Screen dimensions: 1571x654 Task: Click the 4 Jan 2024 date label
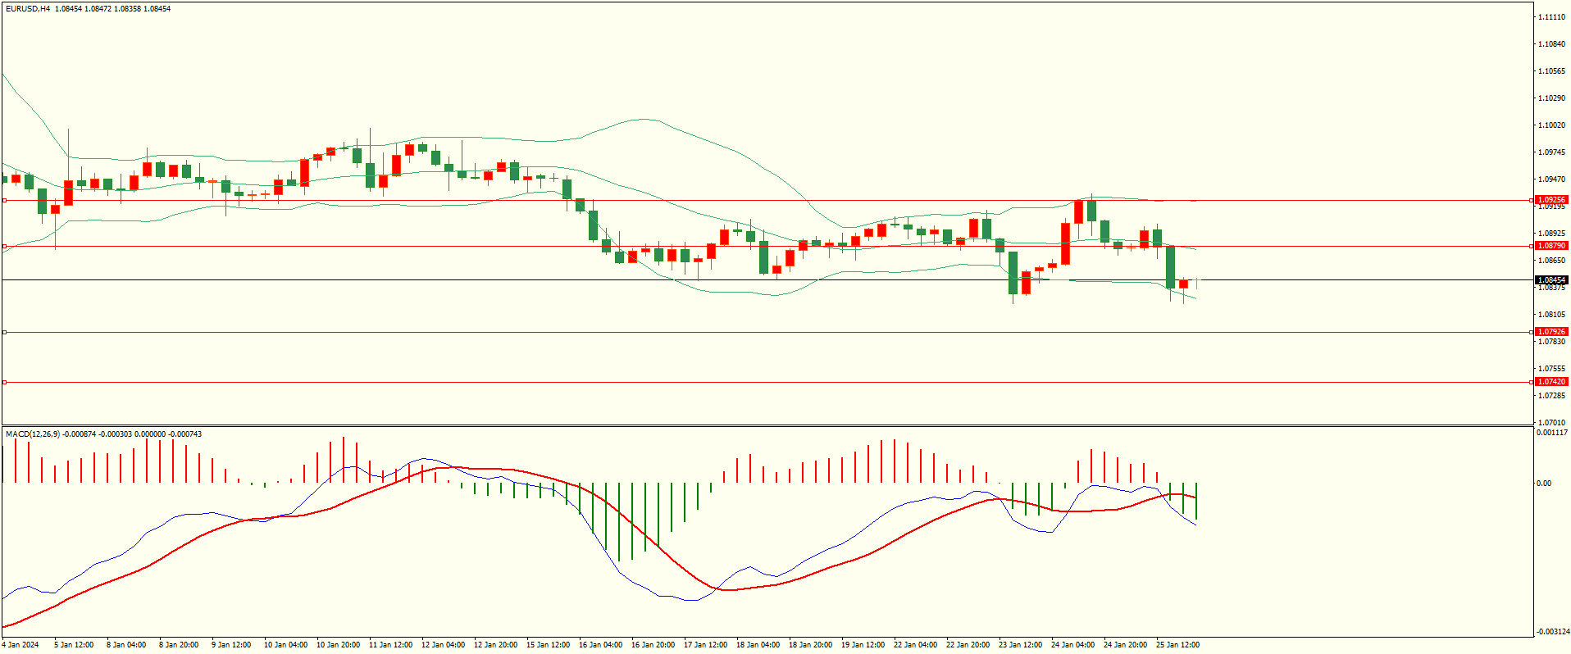(x=20, y=645)
